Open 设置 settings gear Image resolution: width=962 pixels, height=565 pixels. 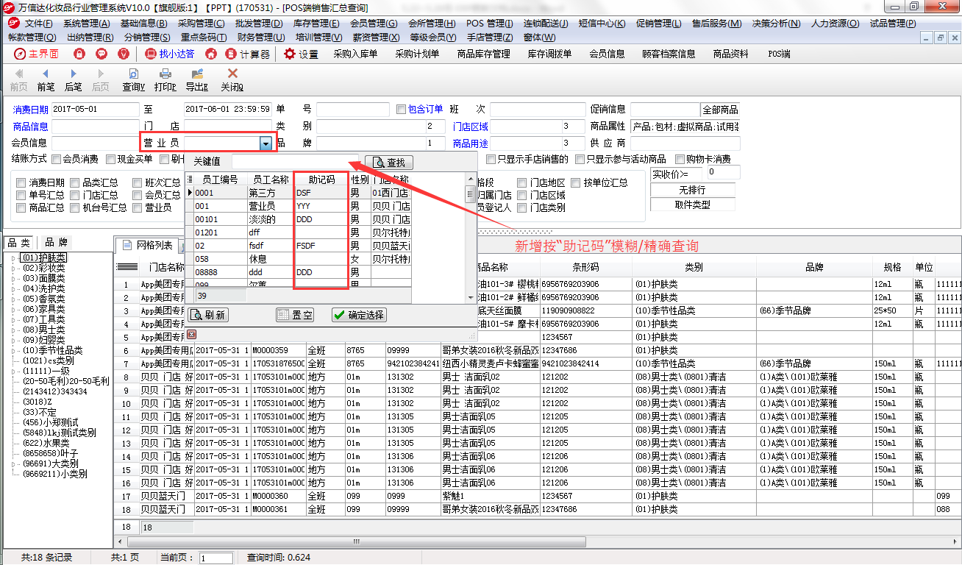tap(301, 54)
